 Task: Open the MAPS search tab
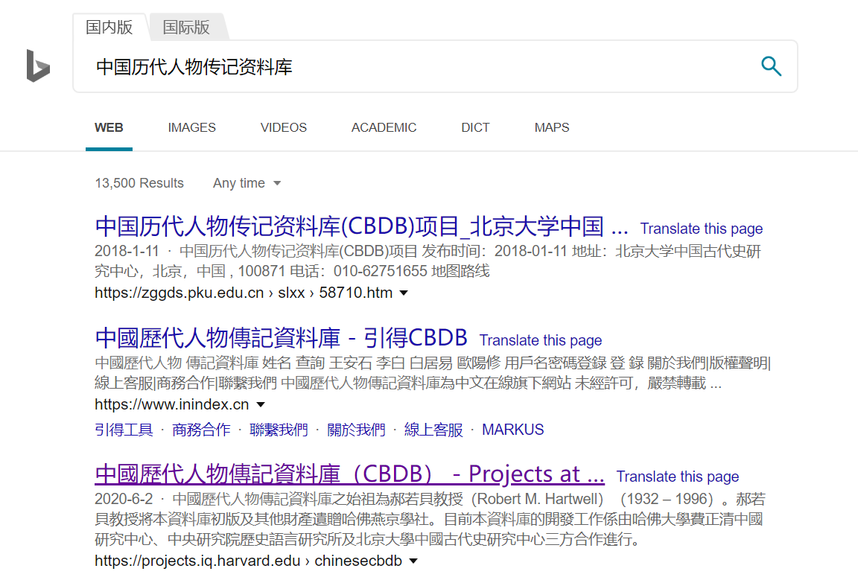[x=552, y=127]
